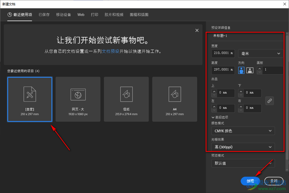Increase the artboard count stepper
Image resolution: width=289 pixels, height=193 pixels.
pos(260,69)
